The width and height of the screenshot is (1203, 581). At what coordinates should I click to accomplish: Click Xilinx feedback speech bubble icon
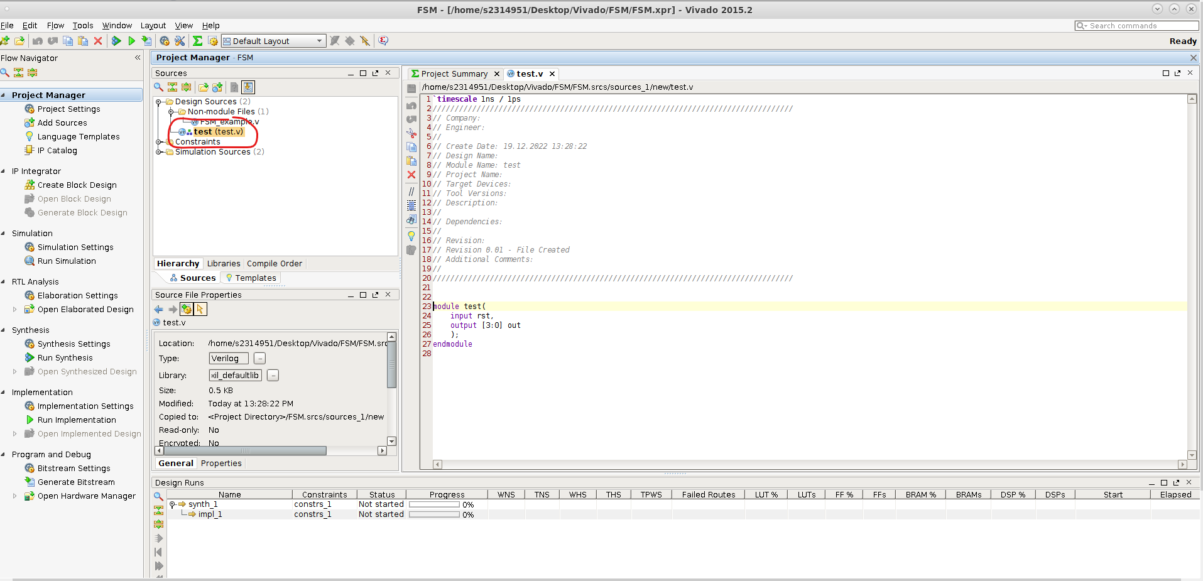pos(383,41)
